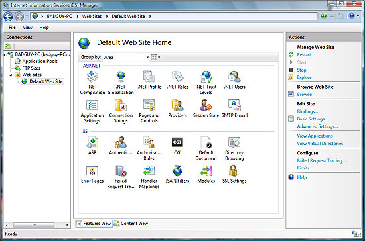The width and height of the screenshot is (365, 241).
Task: Open dropdown arrow after Web Sites breadcrumb
Action: coord(107,17)
